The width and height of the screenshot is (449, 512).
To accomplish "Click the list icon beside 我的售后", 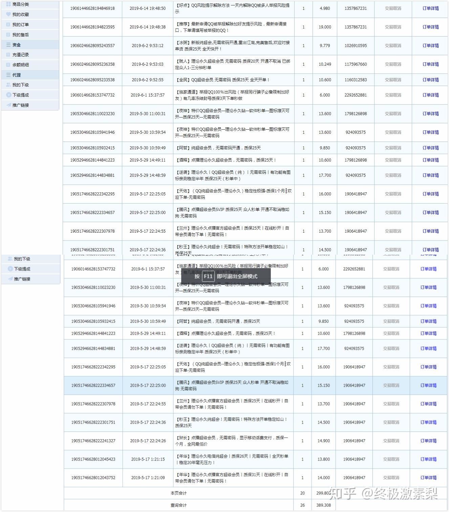I will coord(8,35).
